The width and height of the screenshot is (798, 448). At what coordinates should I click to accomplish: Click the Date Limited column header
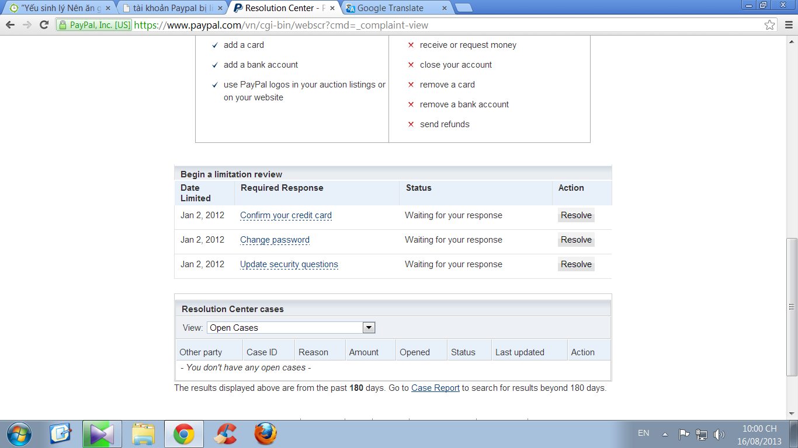196,193
